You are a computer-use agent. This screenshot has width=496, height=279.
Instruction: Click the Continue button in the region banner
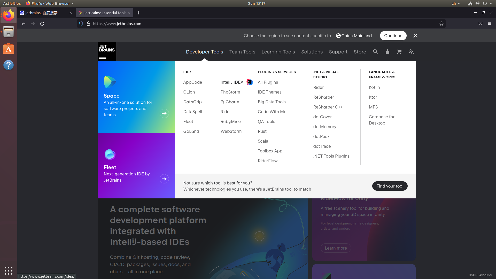393,36
